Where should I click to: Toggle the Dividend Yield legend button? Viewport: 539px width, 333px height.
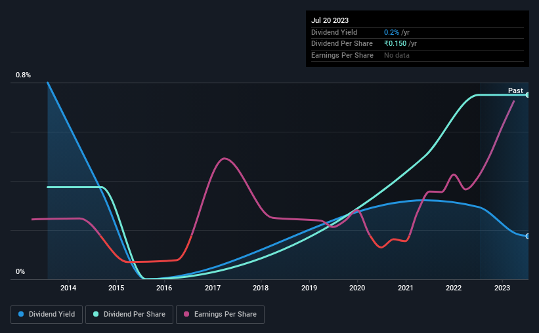(47, 315)
